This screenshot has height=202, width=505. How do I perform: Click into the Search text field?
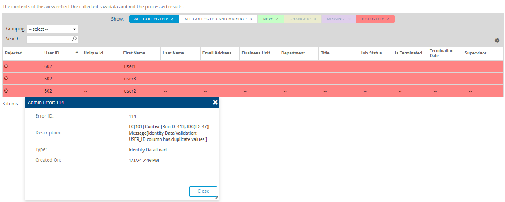tap(48, 39)
